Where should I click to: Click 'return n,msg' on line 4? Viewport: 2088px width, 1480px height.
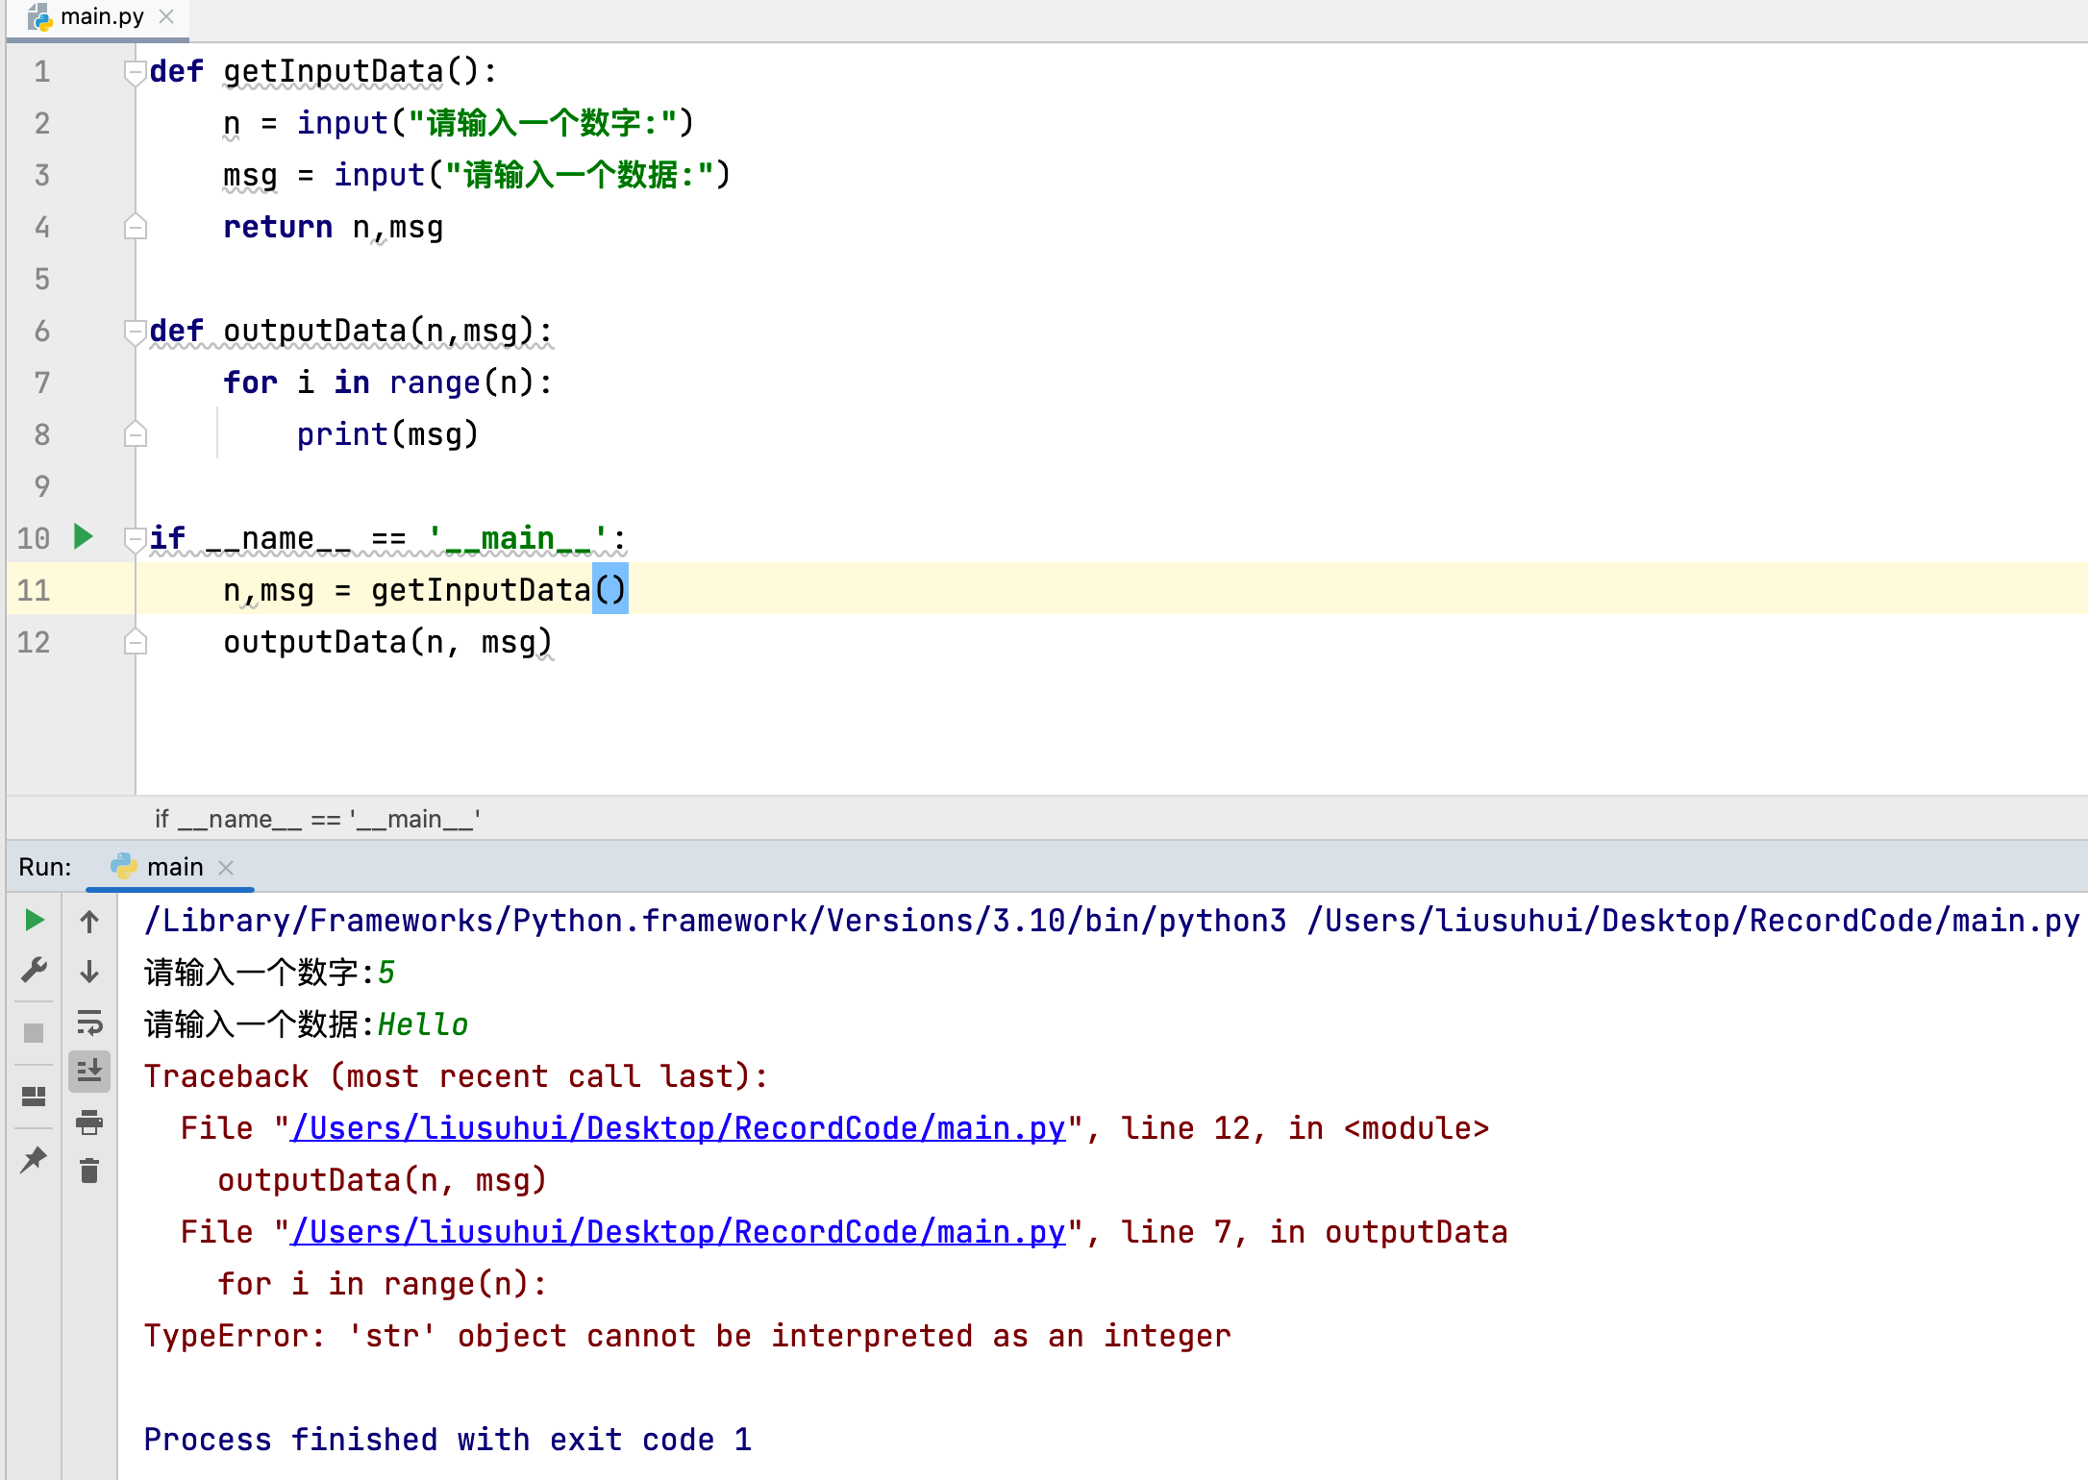pos(334,228)
